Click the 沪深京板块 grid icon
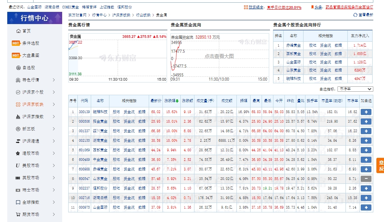384x222 pixels. [18, 104]
